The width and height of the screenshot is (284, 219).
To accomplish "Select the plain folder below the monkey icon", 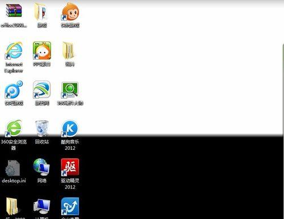I will click(x=69, y=50).
